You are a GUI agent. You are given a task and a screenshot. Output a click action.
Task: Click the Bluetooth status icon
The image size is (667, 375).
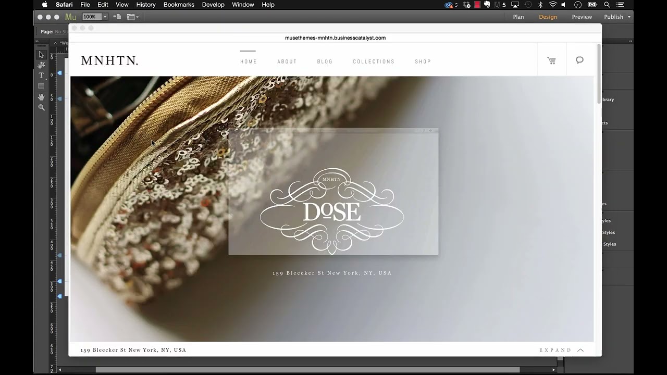540,5
